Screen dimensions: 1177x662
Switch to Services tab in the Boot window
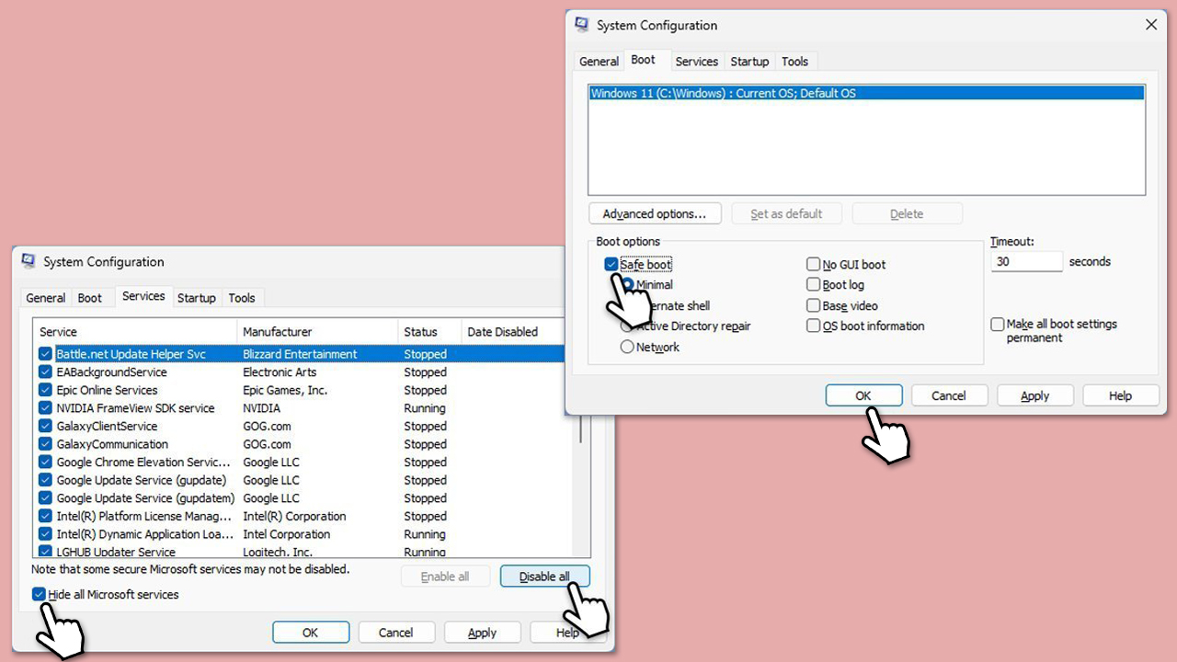pyautogui.click(x=696, y=62)
